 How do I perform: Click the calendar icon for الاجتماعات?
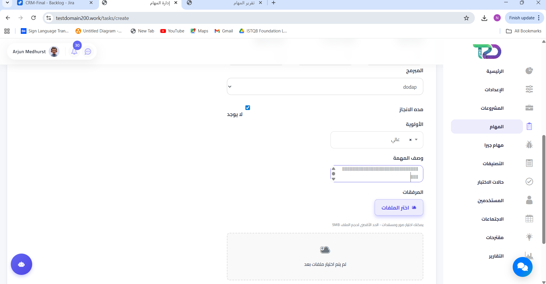click(x=529, y=219)
